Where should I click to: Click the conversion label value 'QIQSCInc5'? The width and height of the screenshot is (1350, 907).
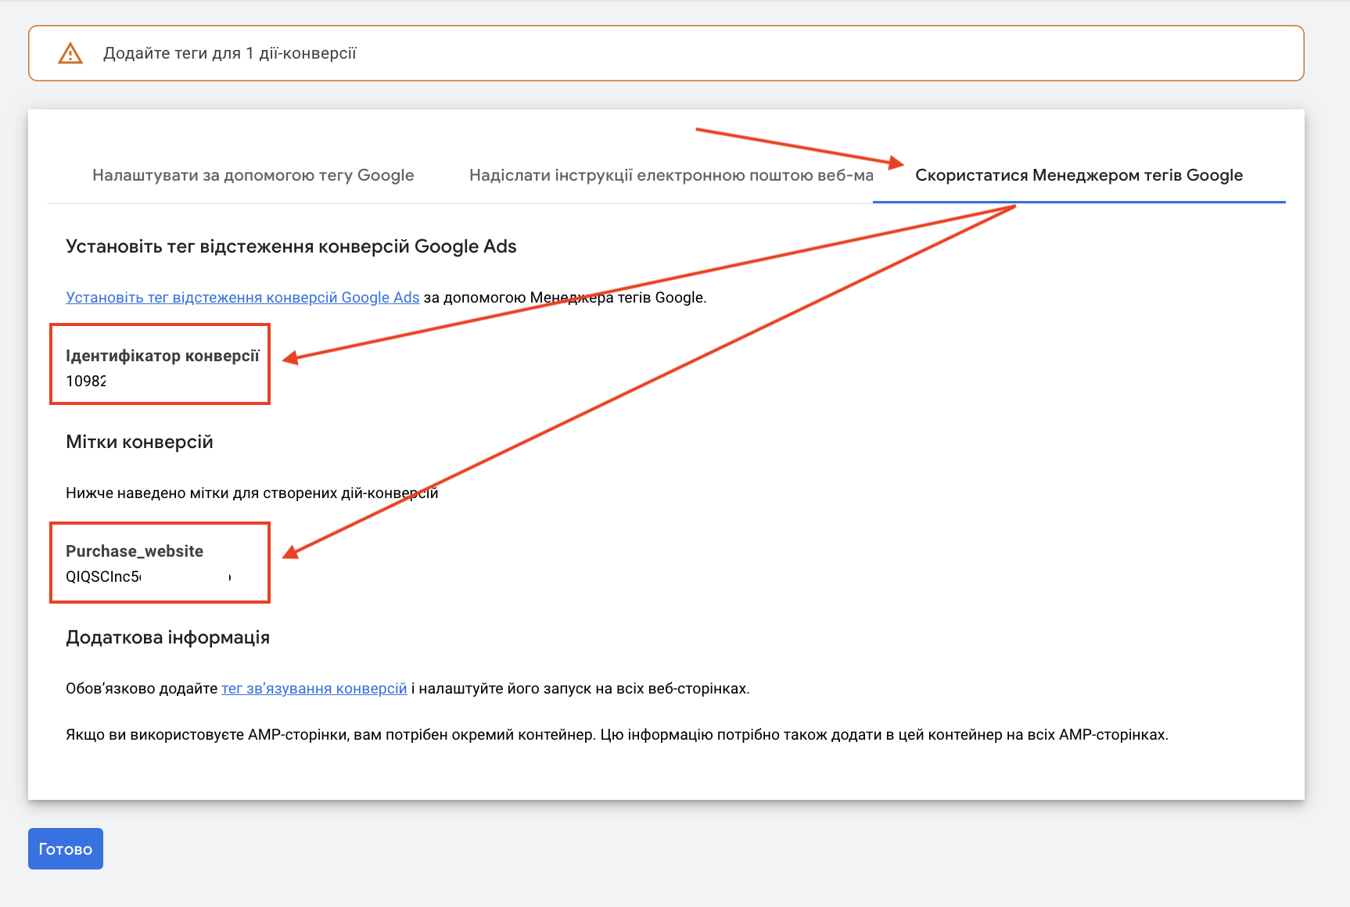[103, 576]
